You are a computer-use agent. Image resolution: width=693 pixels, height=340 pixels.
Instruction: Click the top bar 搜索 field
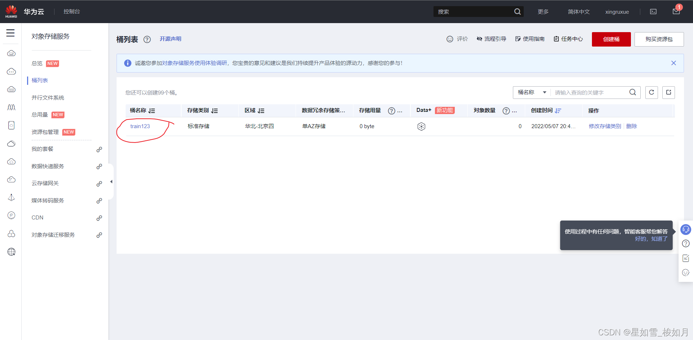[x=475, y=12]
